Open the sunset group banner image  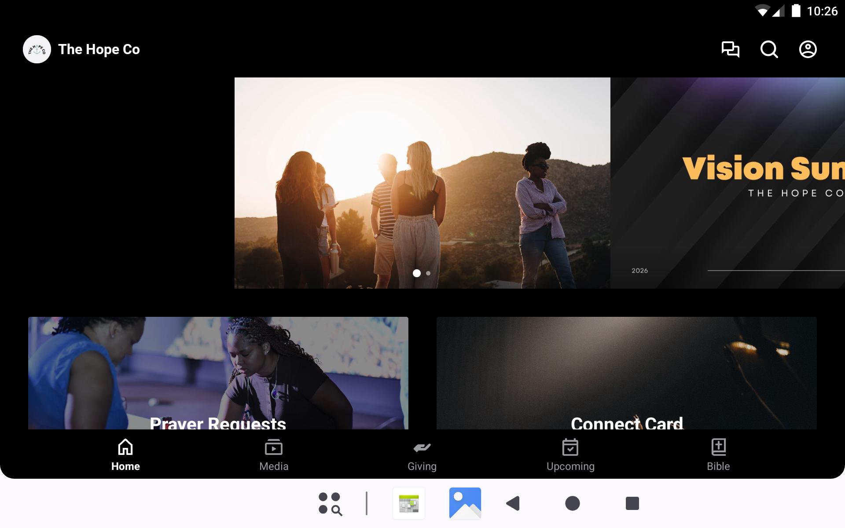(422, 176)
